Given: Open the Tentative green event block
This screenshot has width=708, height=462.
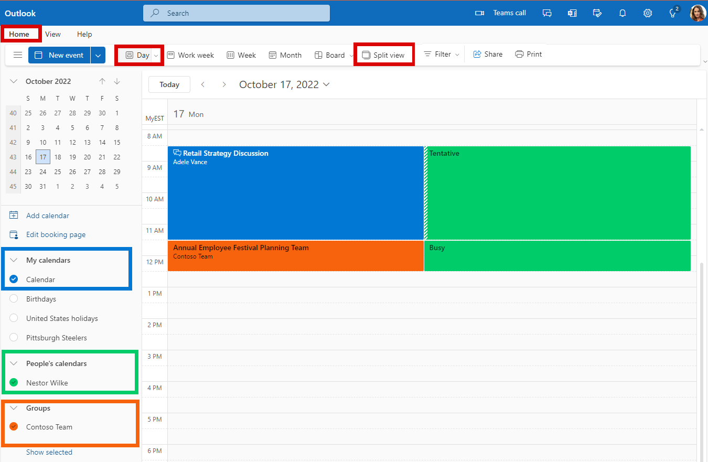Looking at the screenshot, I should click(557, 193).
